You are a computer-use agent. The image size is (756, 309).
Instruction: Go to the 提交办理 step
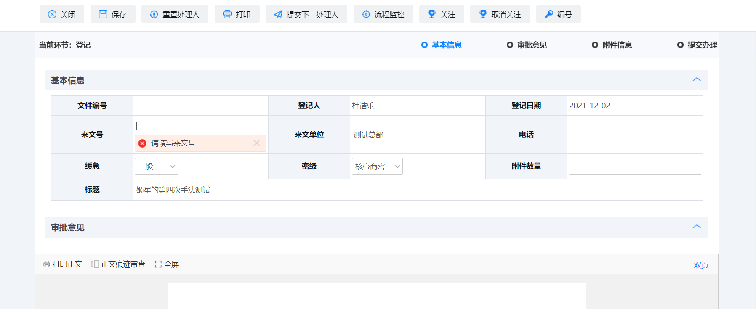(x=697, y=45)
